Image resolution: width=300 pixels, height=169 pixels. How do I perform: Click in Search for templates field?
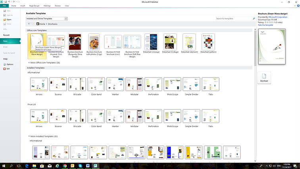pyautogui.click(x=234, y=19)
